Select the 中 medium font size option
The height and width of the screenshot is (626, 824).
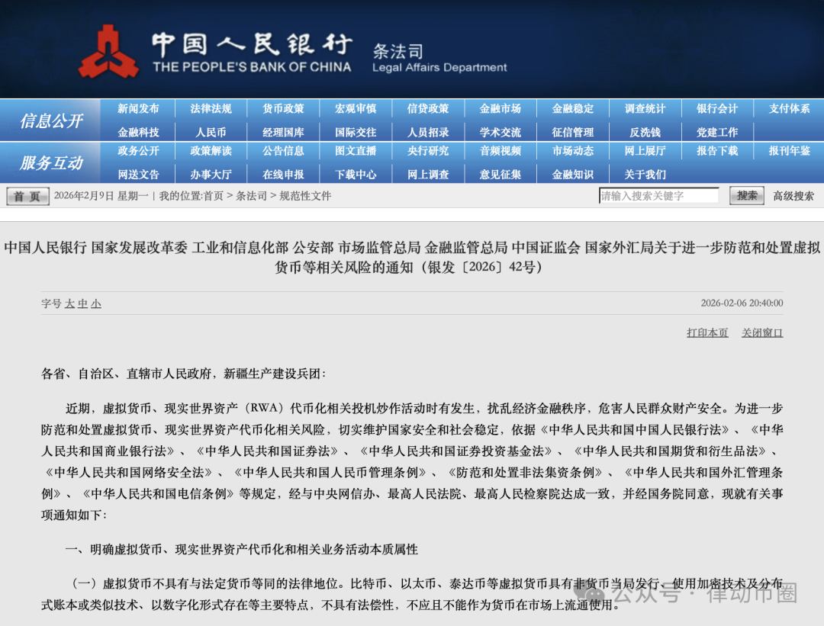[x=82, y=303]
